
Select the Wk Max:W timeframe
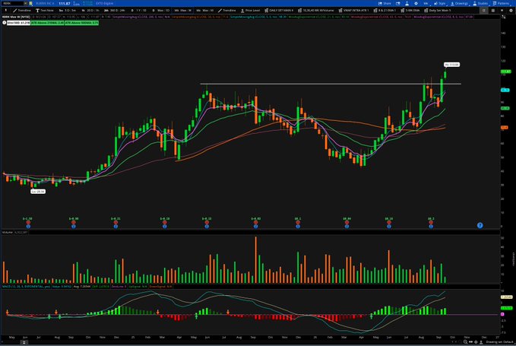click(182, 10)
